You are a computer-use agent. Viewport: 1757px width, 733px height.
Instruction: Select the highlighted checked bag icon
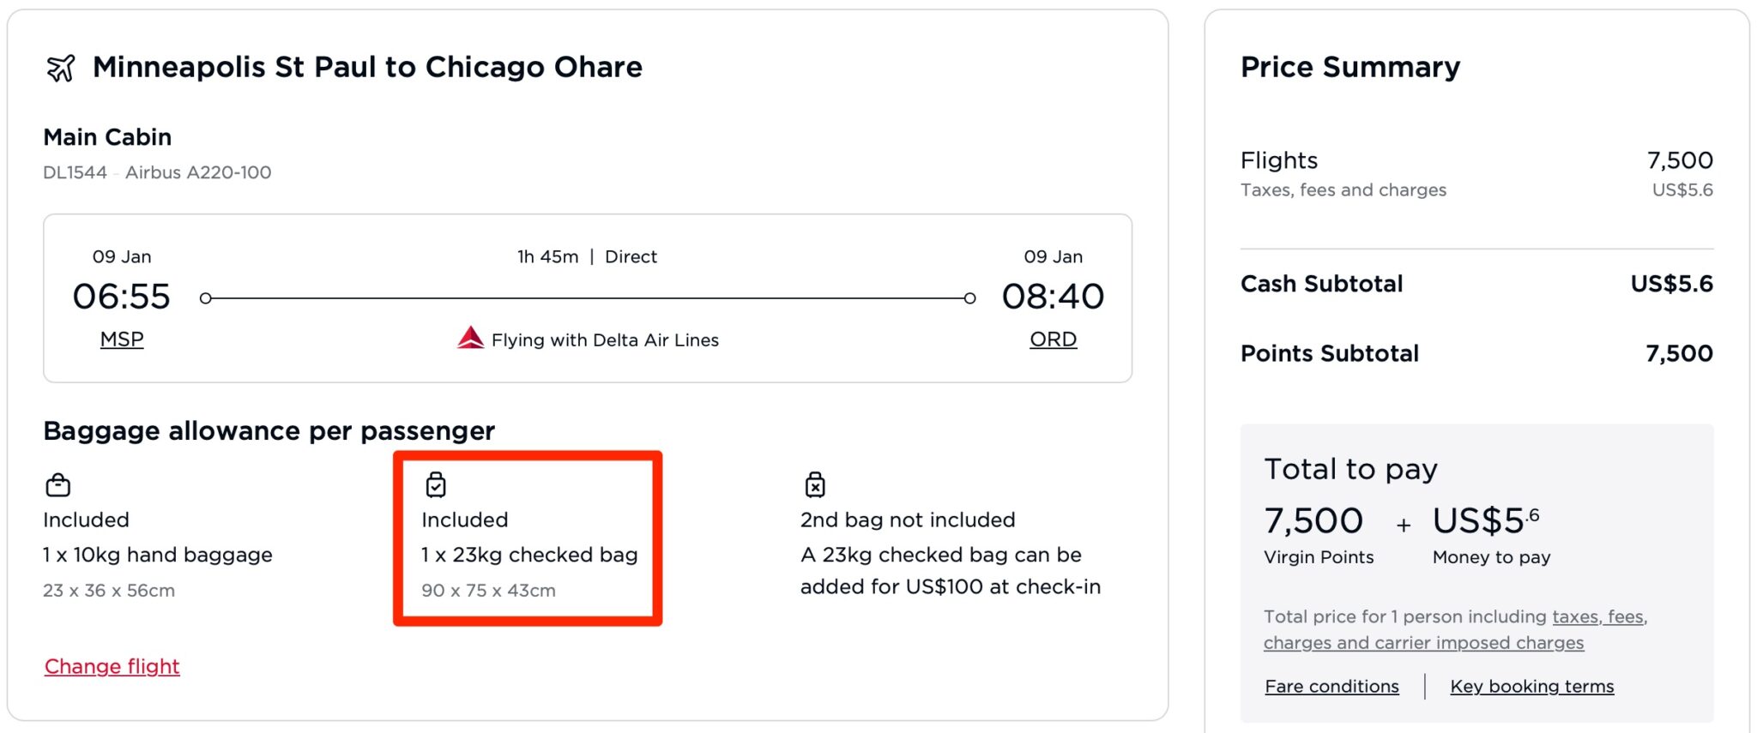pyautogui.click(x=437, y=484)
